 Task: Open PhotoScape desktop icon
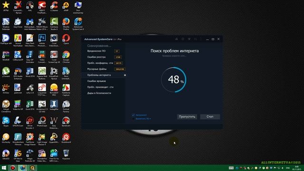[x=42, y=122]
